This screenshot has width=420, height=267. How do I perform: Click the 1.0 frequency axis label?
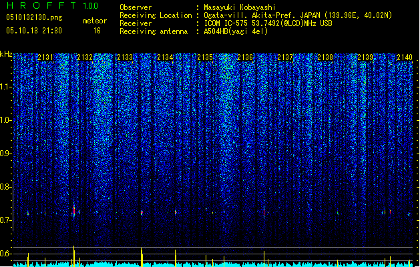(5, 120)
